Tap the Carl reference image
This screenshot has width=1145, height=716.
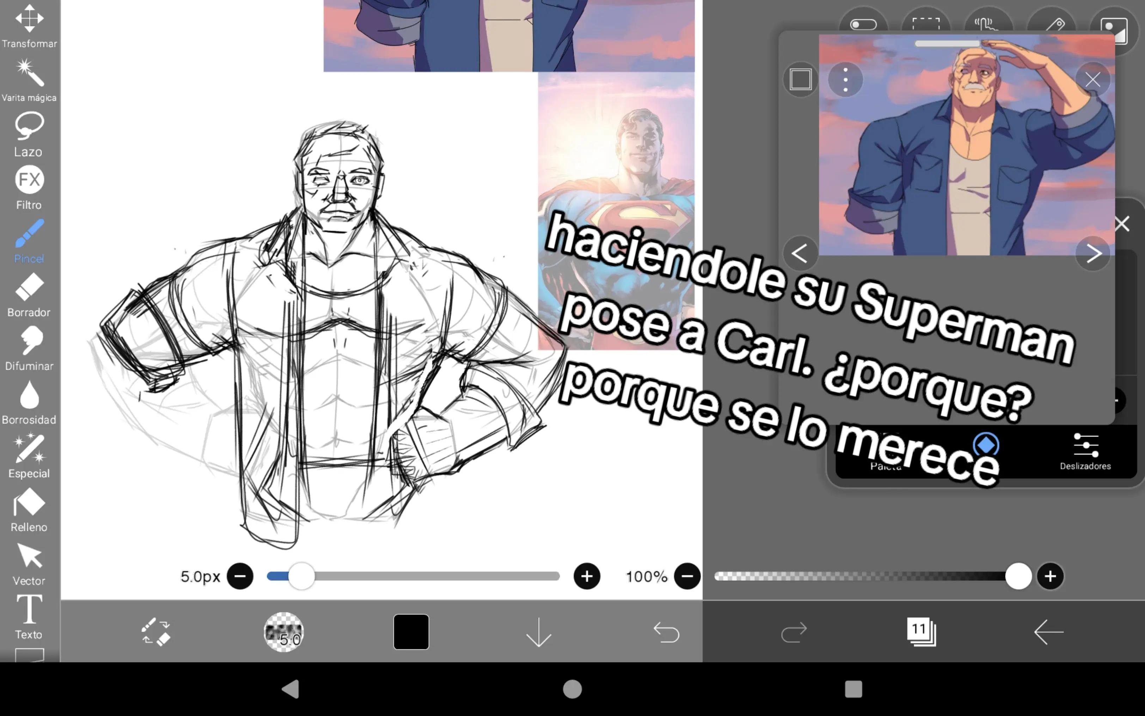[x=966, y=144]
